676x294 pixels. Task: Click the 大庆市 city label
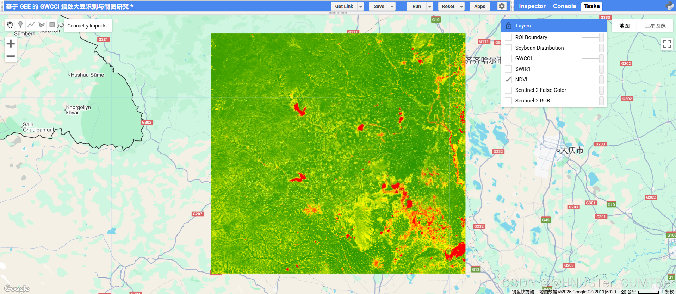pos(571,150)
